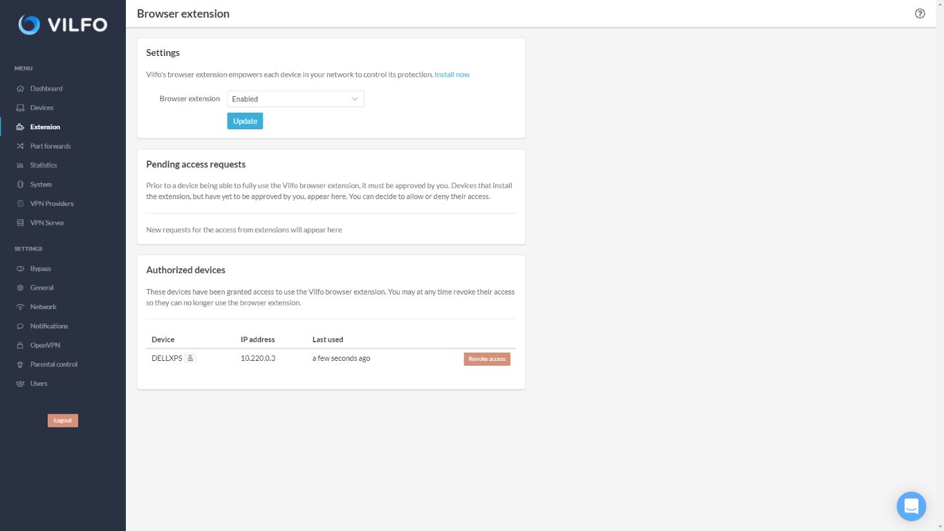Follow the Install now link

point(452,75)
